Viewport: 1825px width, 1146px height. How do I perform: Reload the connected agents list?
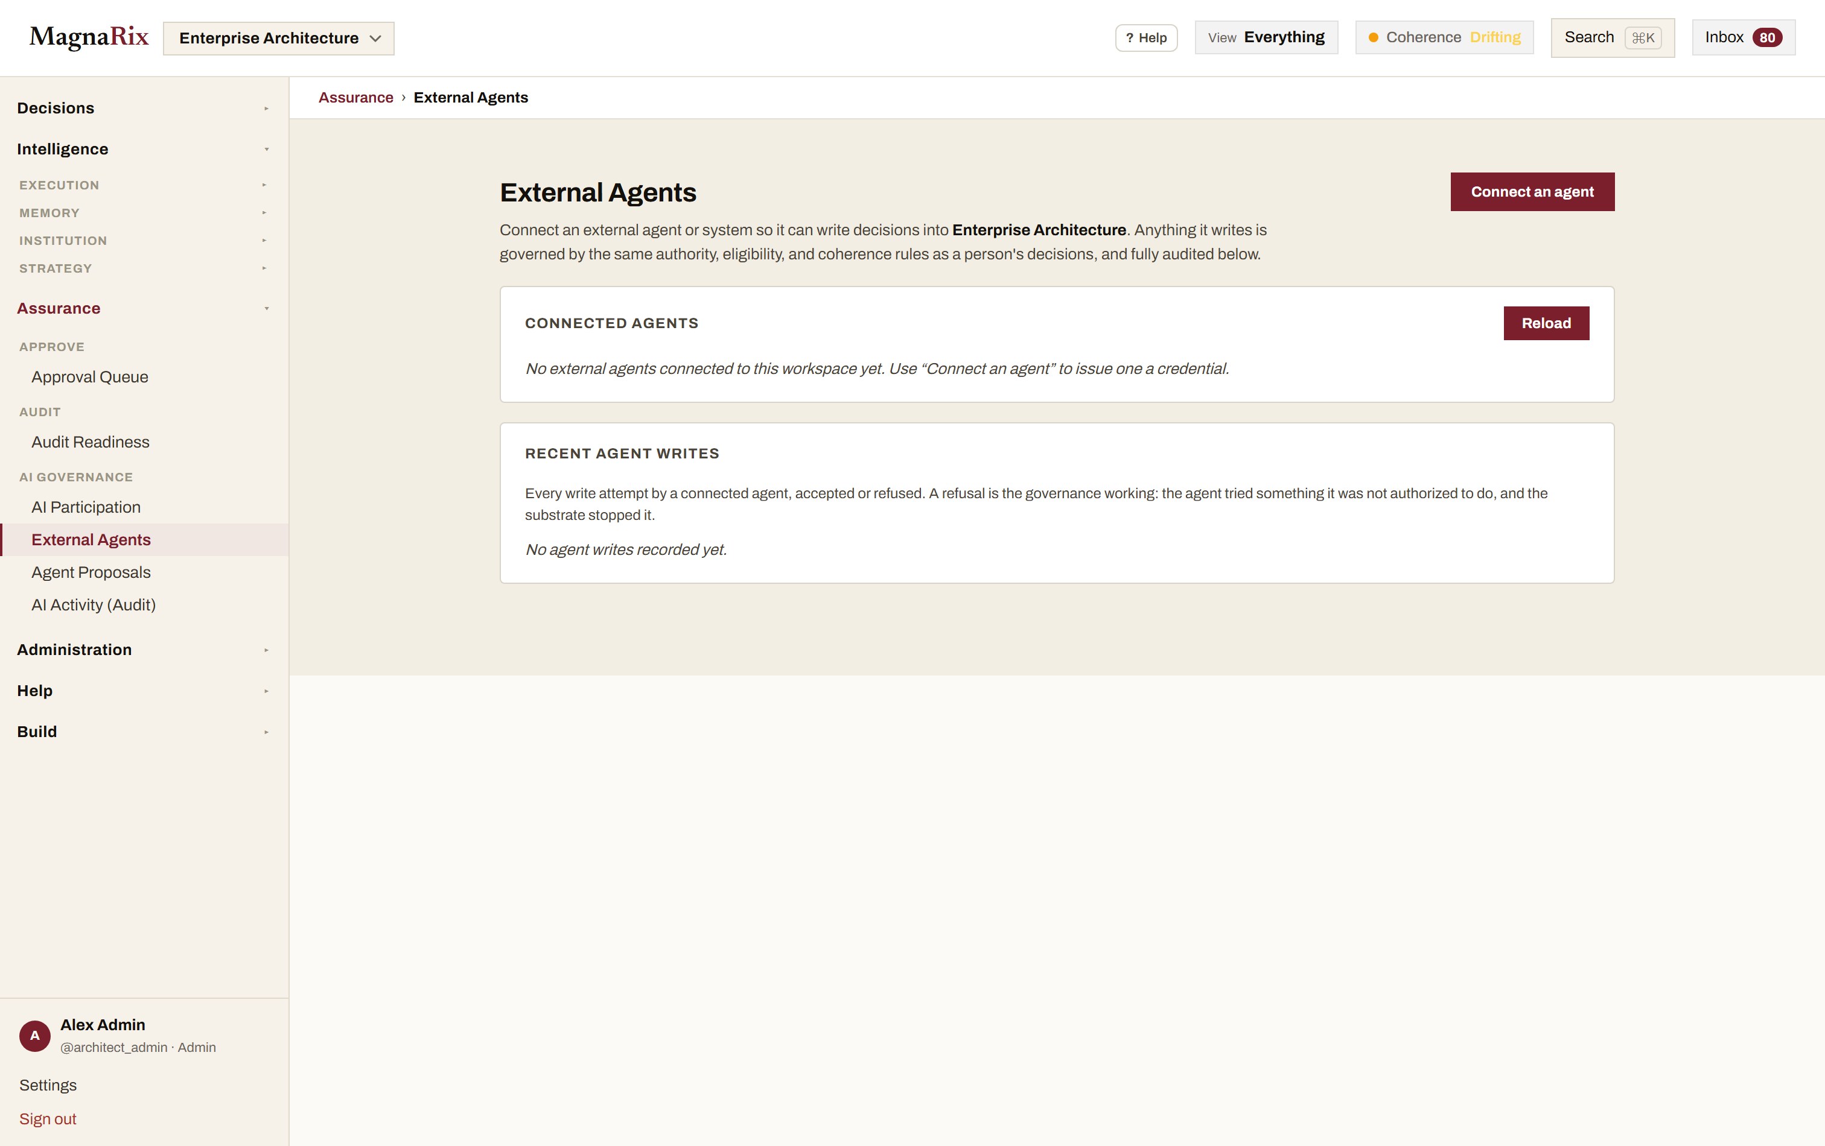1546,323
